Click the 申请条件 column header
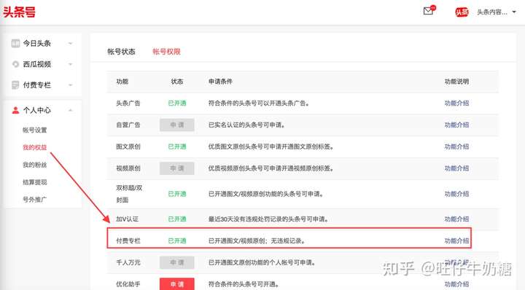This screenshot has height=290, width=525. coord(220,82)
